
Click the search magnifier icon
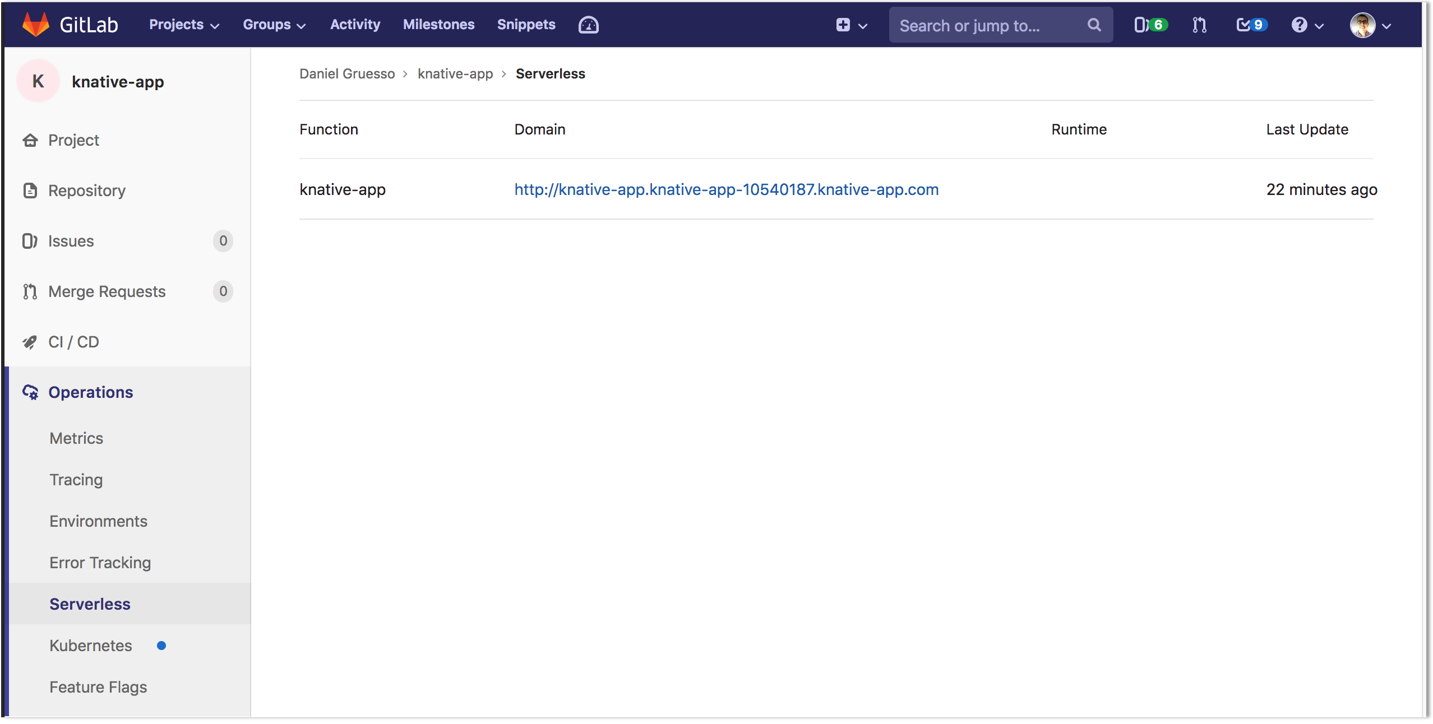pos(1094,25)
